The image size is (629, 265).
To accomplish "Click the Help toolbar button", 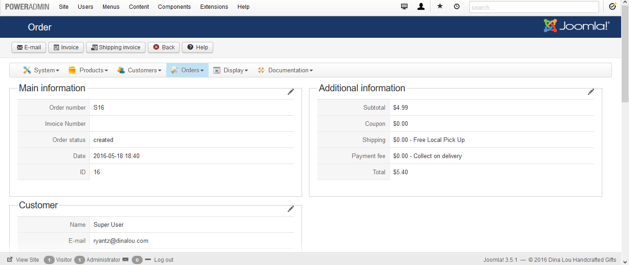I will click(x=198, y=47).
